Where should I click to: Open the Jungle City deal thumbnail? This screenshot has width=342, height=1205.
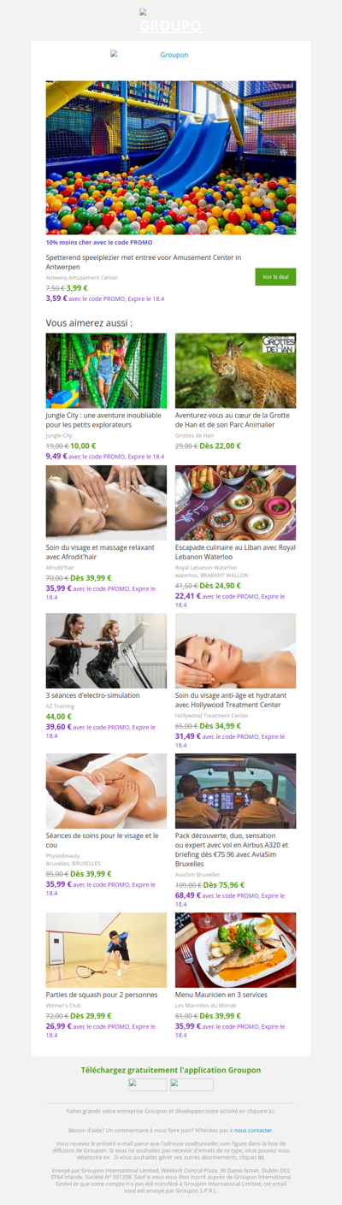(106, 370)
